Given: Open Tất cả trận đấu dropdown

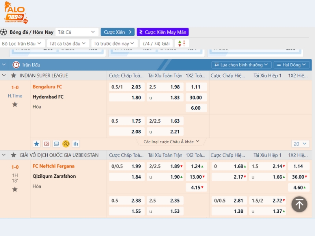Looking at the screenshot, I should tap(68, 44).
